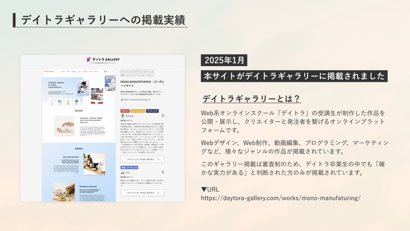Click the ▼URL label

click(210, 189)
